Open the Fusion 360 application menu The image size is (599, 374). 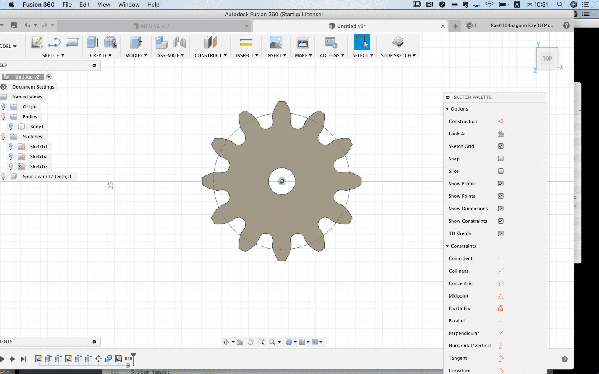38,5
